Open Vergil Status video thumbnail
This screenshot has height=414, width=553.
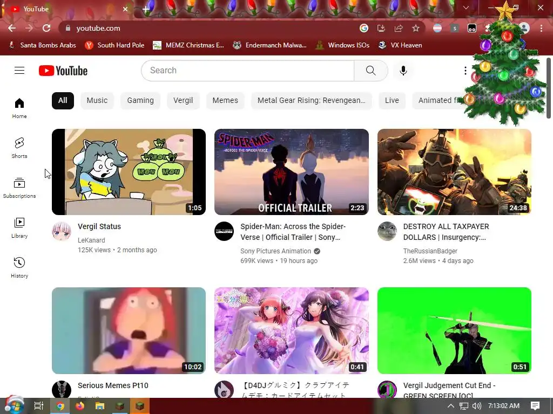coord(129,172)
